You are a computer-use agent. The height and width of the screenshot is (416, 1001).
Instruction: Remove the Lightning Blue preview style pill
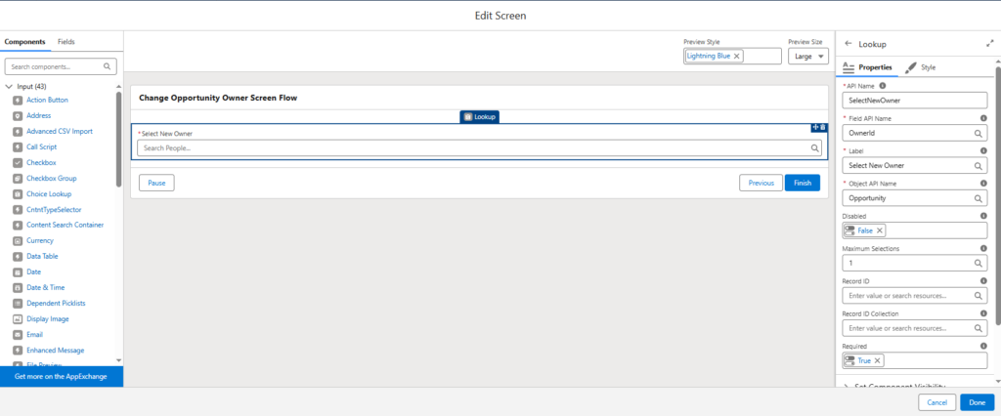click(x=737, y=56)
